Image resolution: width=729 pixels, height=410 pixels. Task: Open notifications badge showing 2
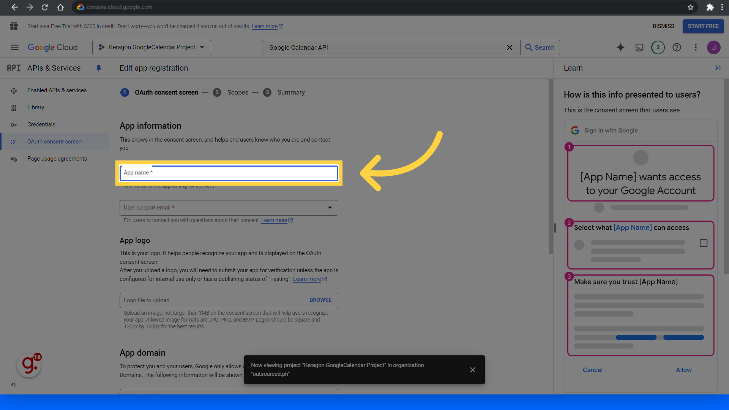(658, 47)
